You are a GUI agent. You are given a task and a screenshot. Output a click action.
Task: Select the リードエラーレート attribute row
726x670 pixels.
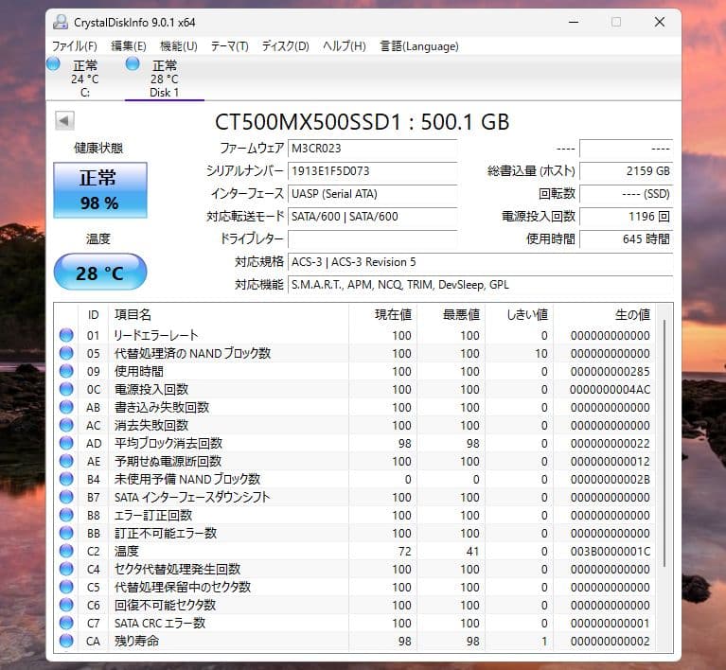(x=355, y=335)
